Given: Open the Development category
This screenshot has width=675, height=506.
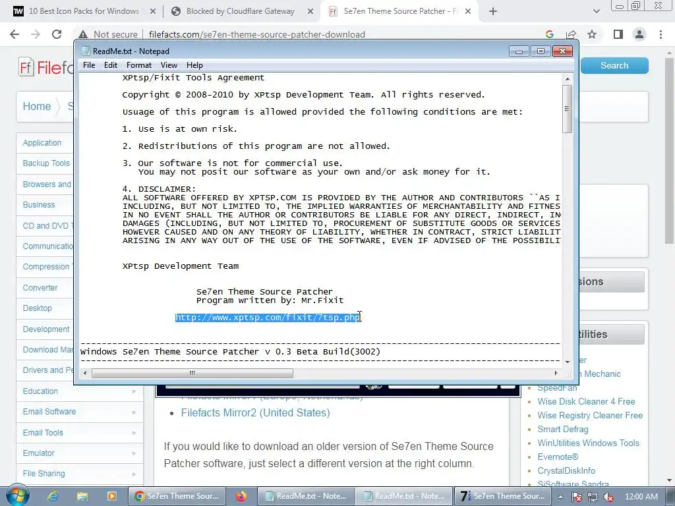Looking at the screenshot, I should [x=46, y=329].
